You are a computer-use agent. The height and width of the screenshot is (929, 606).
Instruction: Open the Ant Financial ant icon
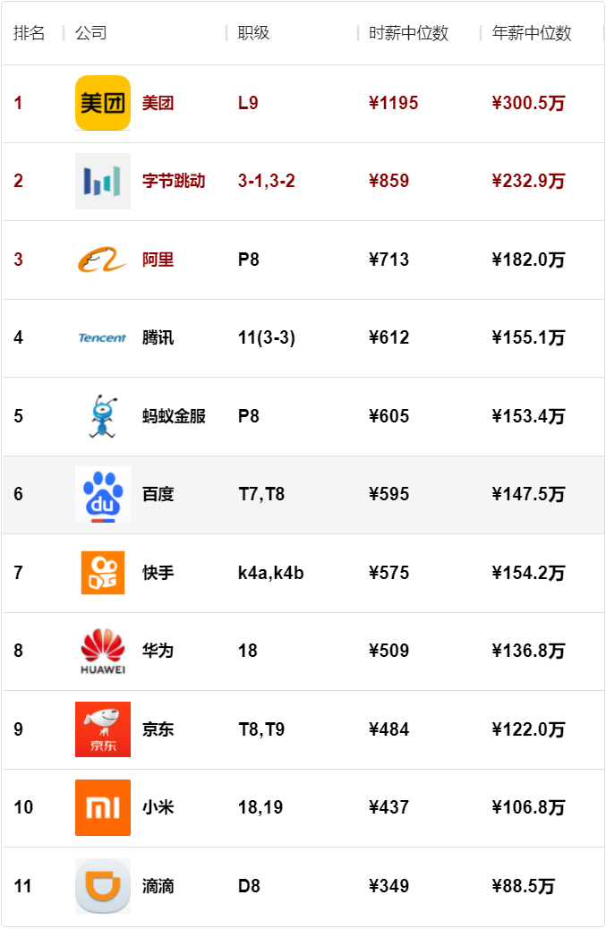coord(102,416)
